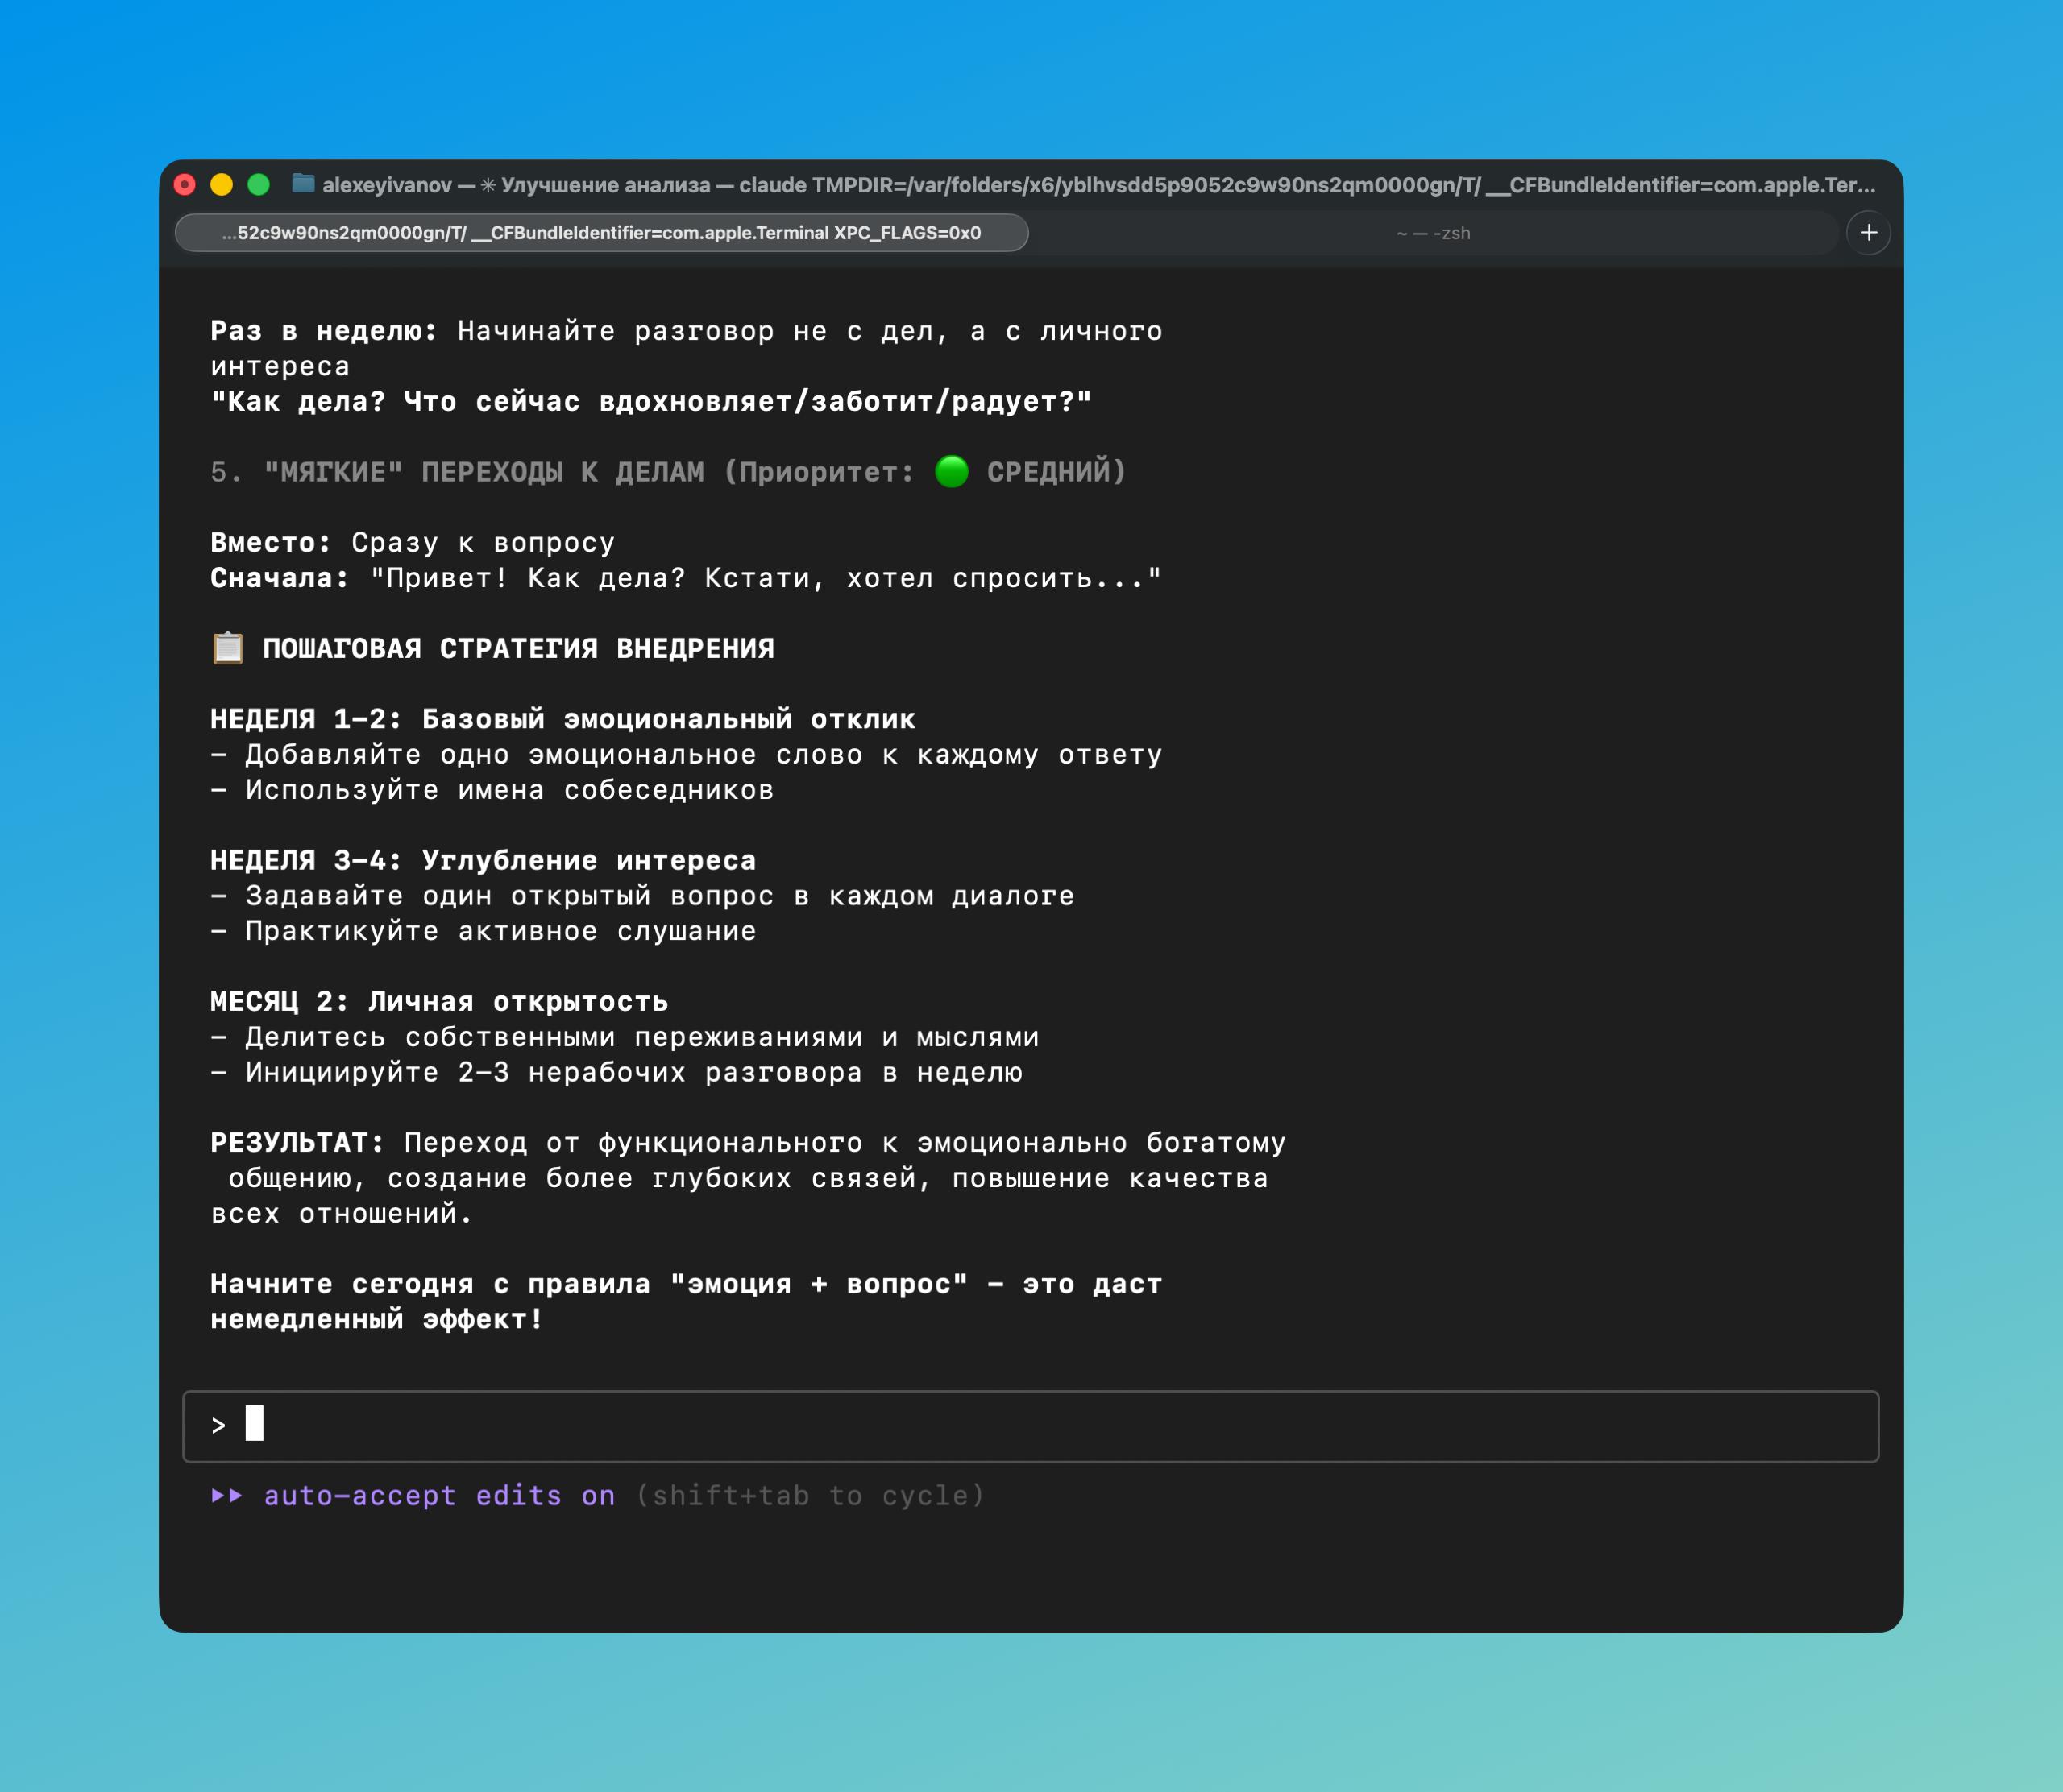Zoom window with the green button
Viewport: 2063px width, 1792px height.
[x=259, y=184]
